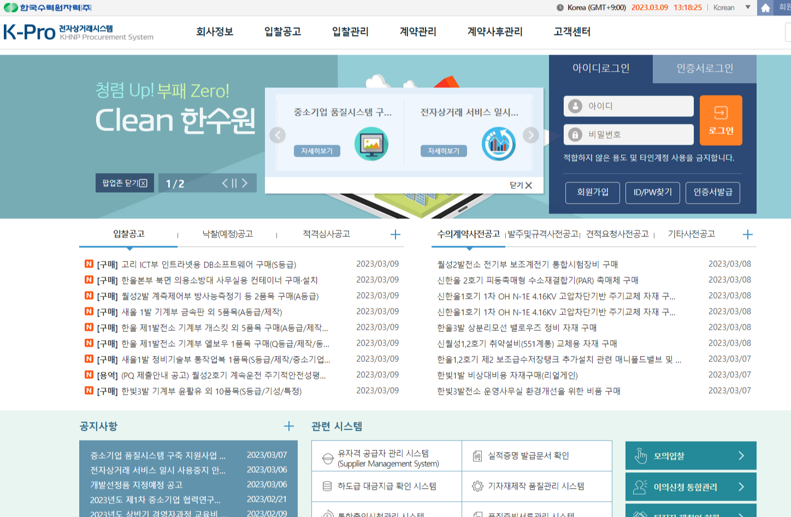Click the 한국수력원자력 logo at top
791x517 pixels.
coord(48,8)
